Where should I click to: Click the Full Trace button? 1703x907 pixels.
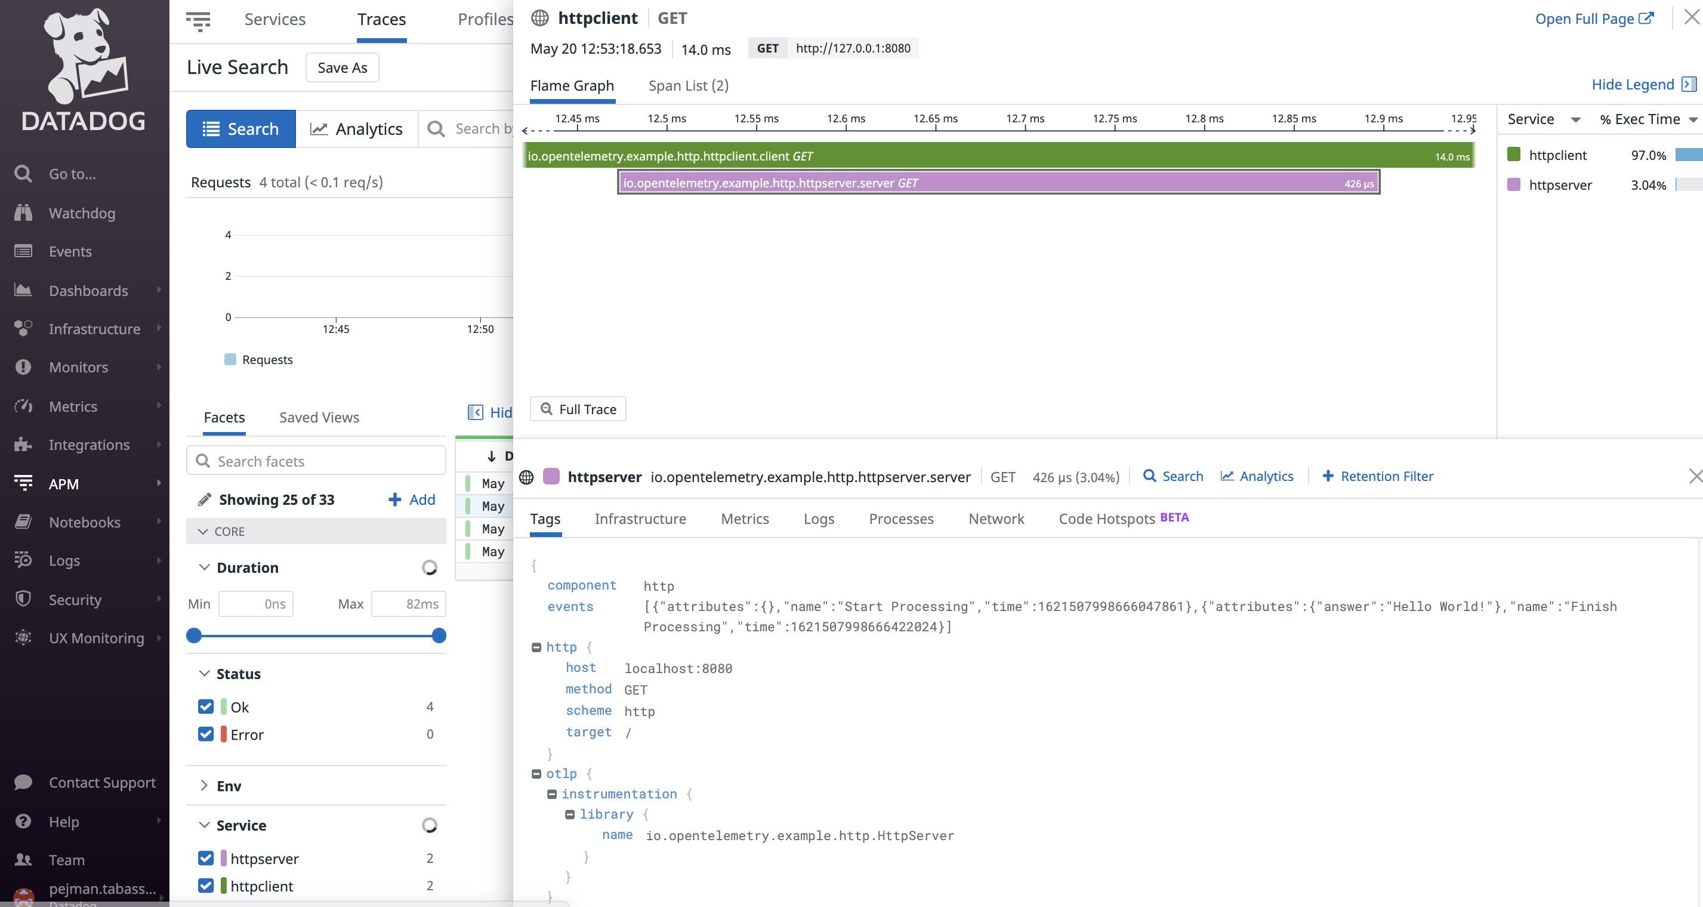coord(578,409)
